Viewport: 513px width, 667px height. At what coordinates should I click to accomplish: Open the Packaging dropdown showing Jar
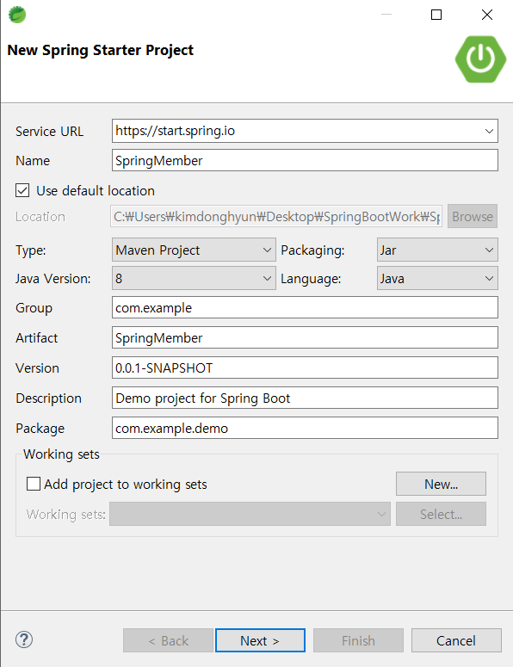437,250
